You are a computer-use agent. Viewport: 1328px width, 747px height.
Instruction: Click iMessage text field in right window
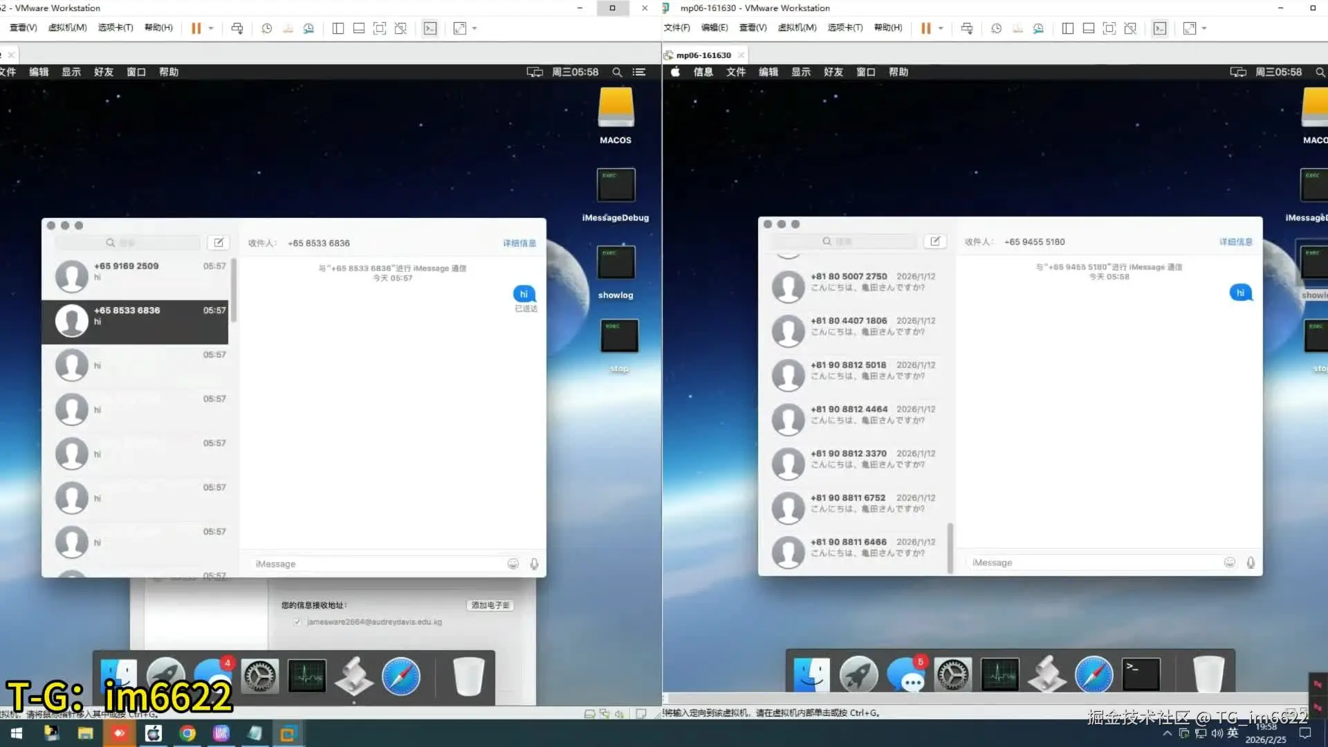coord(1093,562)
